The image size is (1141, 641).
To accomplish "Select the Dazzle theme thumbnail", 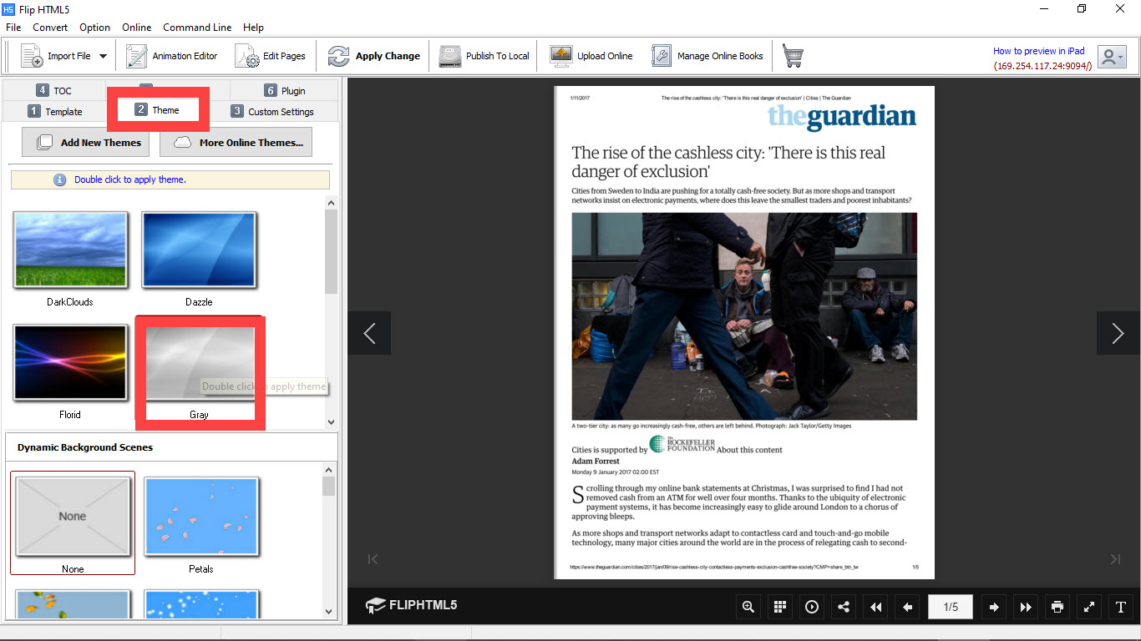I will click(200, 250).
